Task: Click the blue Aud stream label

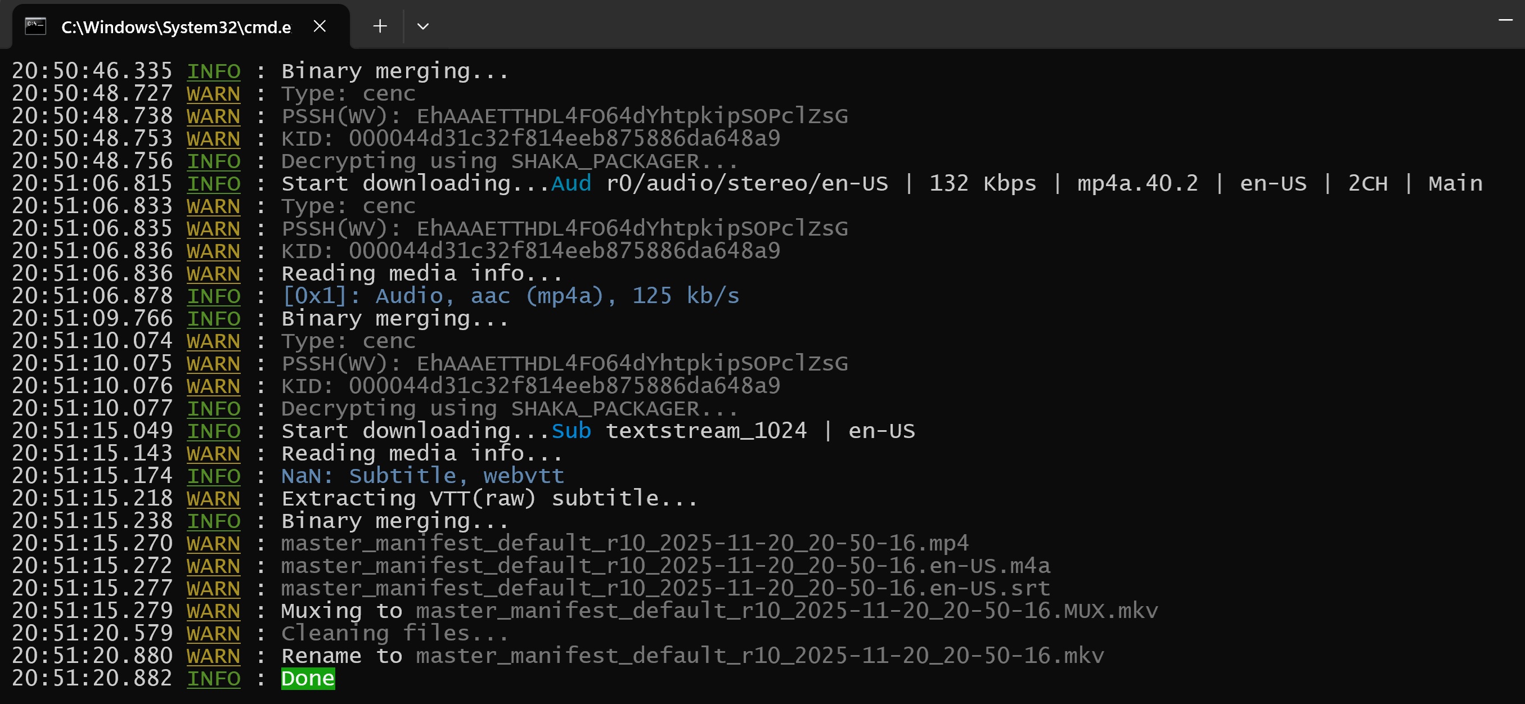Action: click(x=571, y=183)
